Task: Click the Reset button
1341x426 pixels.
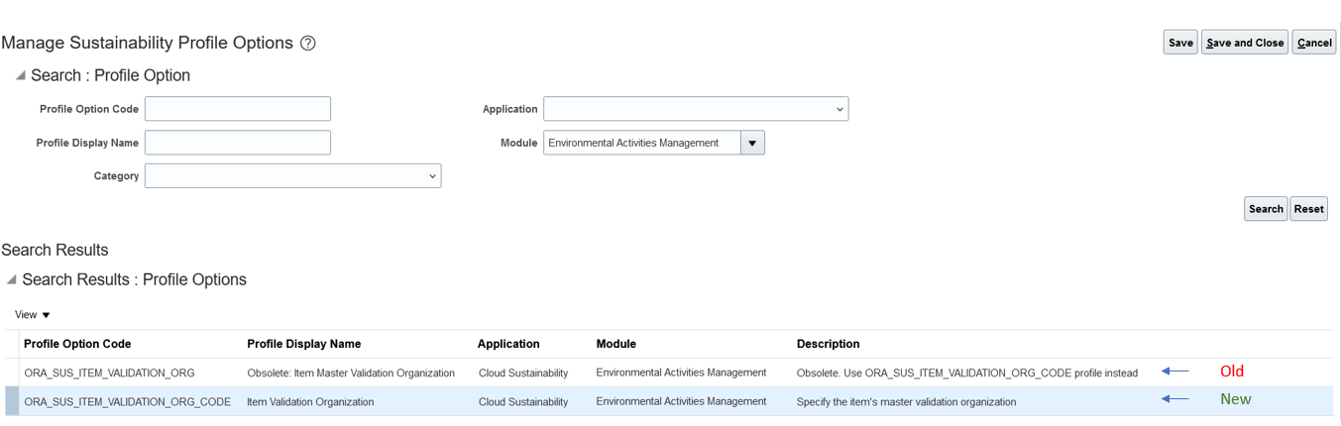Action: coord(1308,209)
